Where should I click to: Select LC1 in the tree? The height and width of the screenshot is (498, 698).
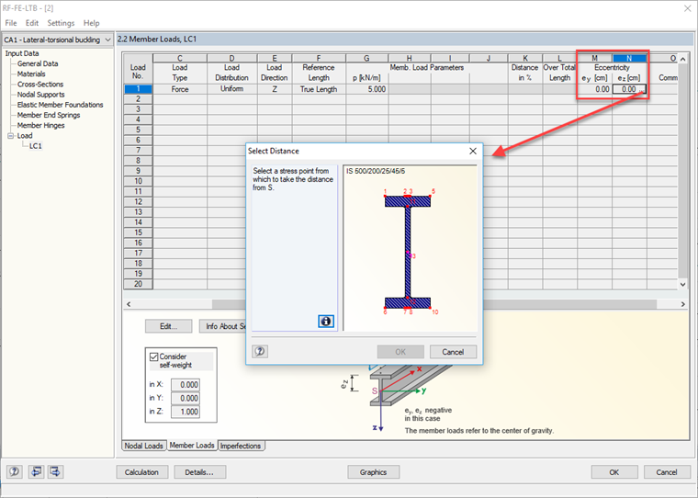click(x=36, y=146)
